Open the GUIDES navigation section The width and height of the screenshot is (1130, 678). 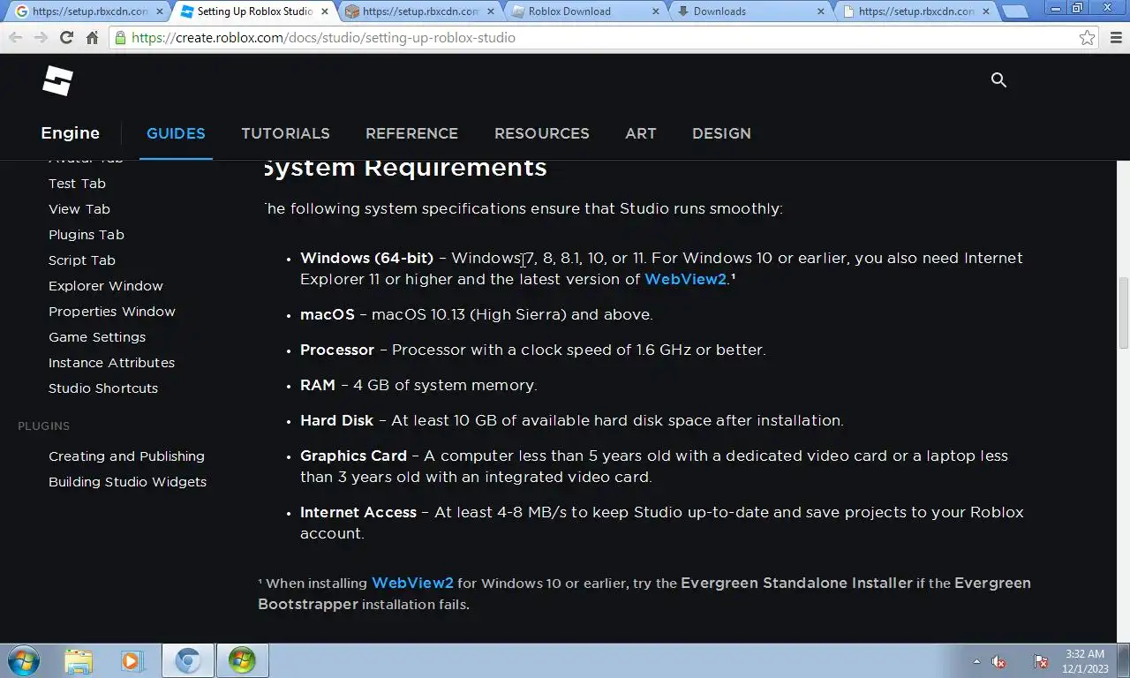pyautogui.click(x=176, y=133)
